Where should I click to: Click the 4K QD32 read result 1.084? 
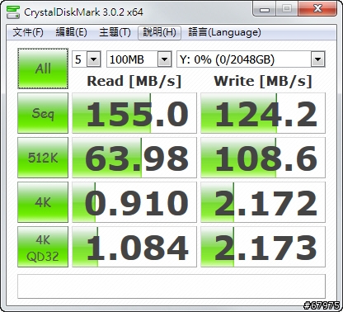coord(134,247)
